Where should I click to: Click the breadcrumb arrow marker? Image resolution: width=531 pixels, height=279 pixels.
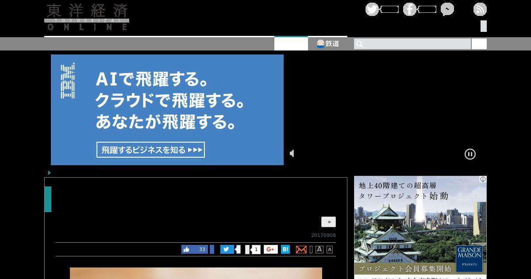pos(49,173)
